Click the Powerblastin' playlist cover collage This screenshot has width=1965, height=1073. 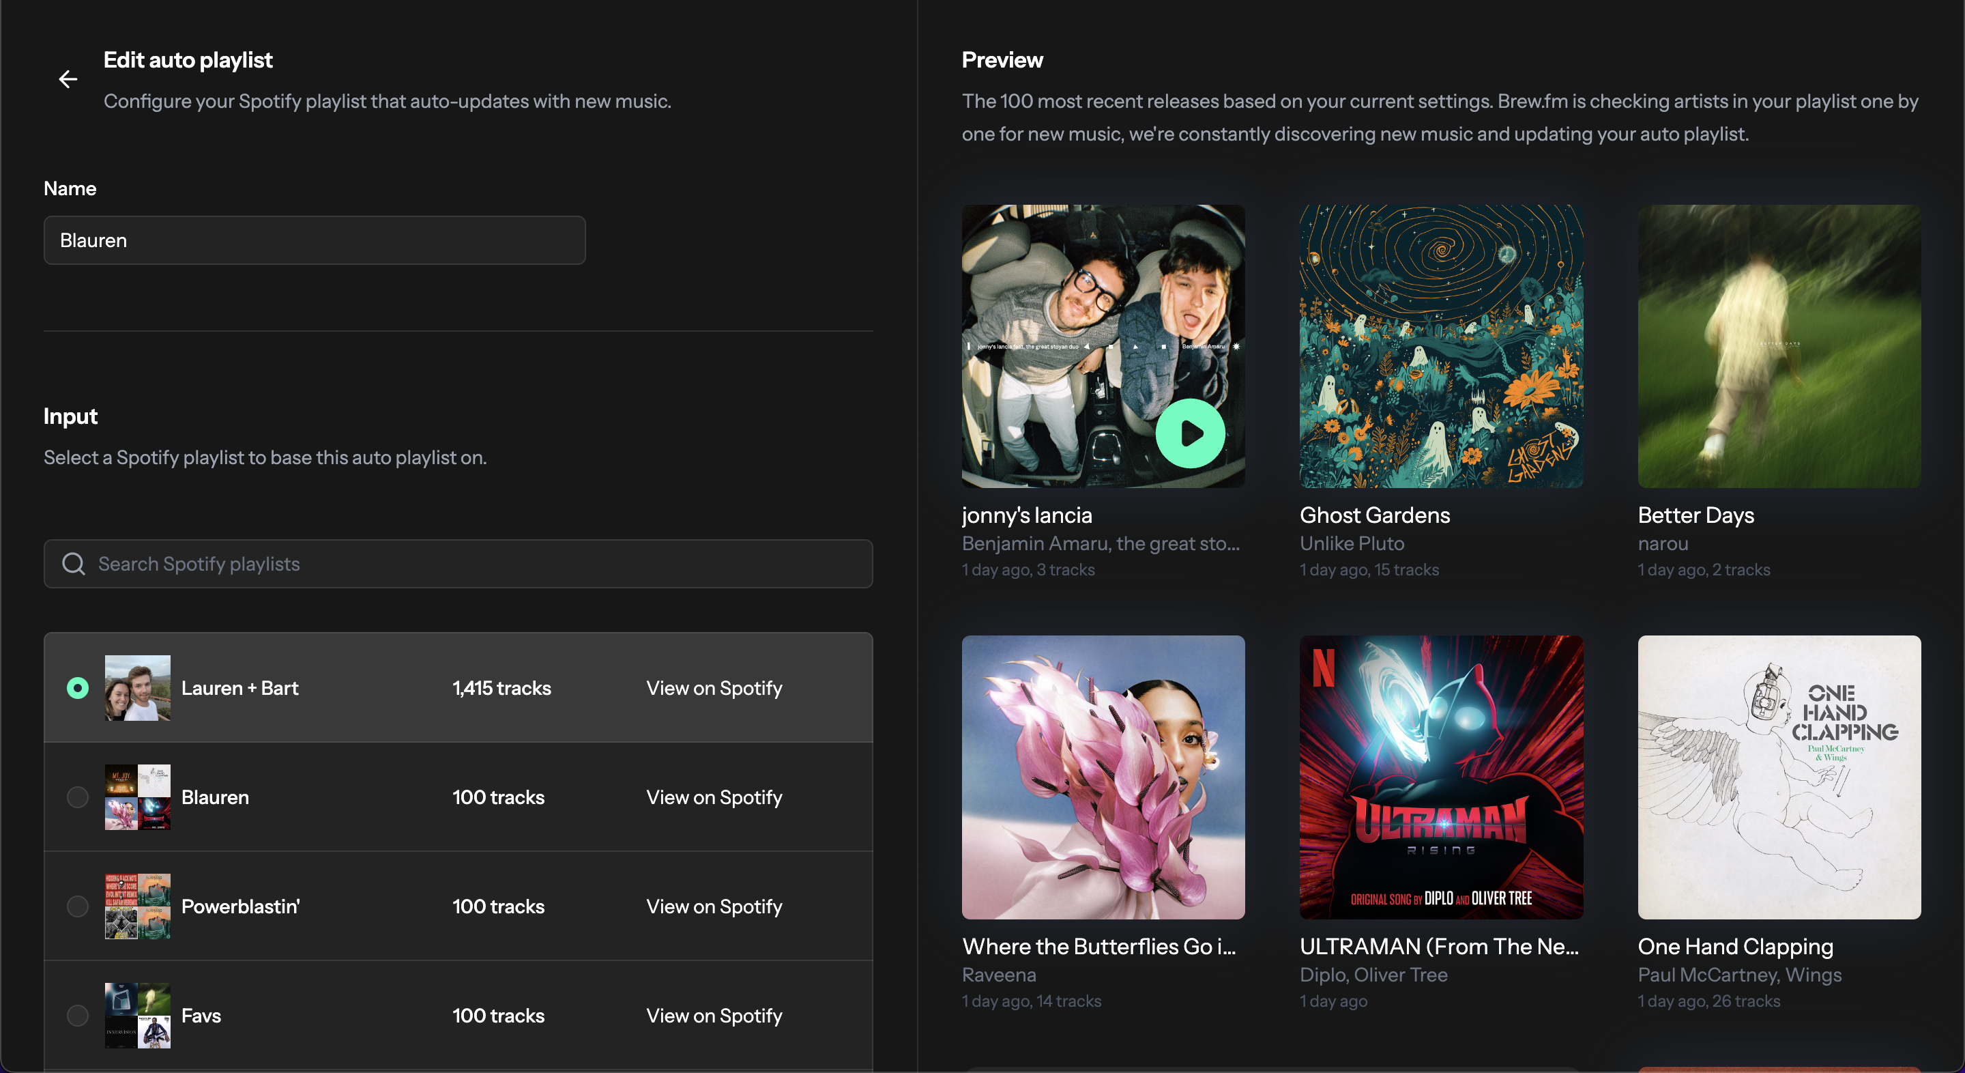[x=137, y=906]
